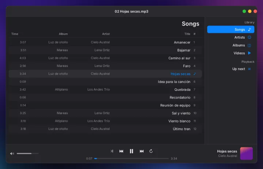This screenshot has height=169, width=263.
Task: Click Mareas album in Bajamar row
Action: 62,50
